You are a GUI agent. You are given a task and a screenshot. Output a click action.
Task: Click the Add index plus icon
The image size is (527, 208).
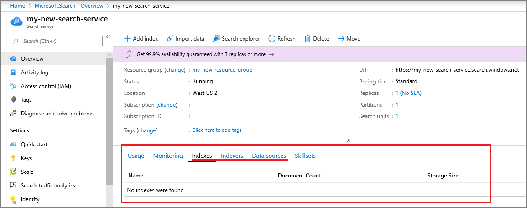tap(127, 39)
